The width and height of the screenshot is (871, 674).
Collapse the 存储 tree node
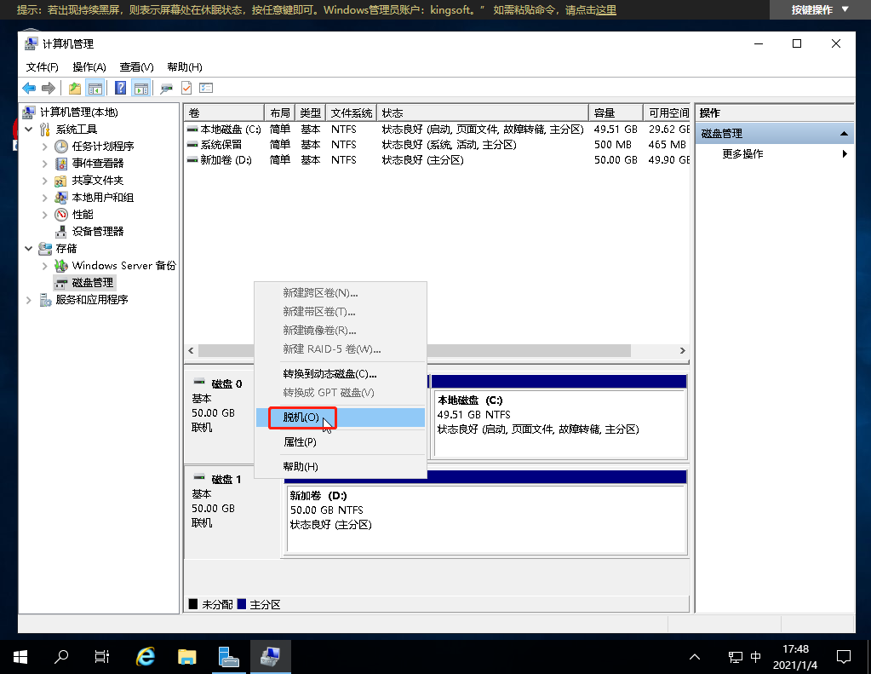point(29,248)
